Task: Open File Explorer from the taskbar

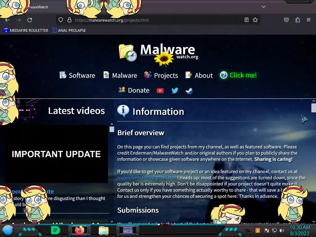Action: point(104,230)
